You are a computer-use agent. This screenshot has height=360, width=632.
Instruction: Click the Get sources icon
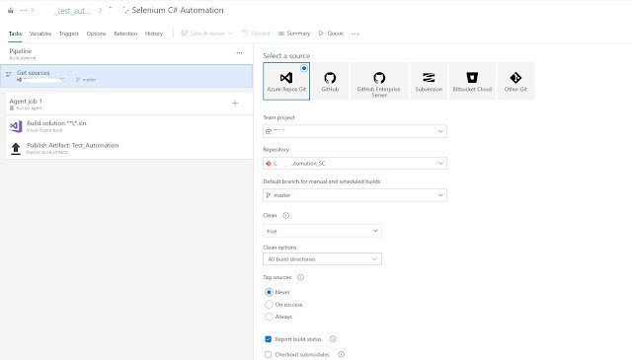8,74
